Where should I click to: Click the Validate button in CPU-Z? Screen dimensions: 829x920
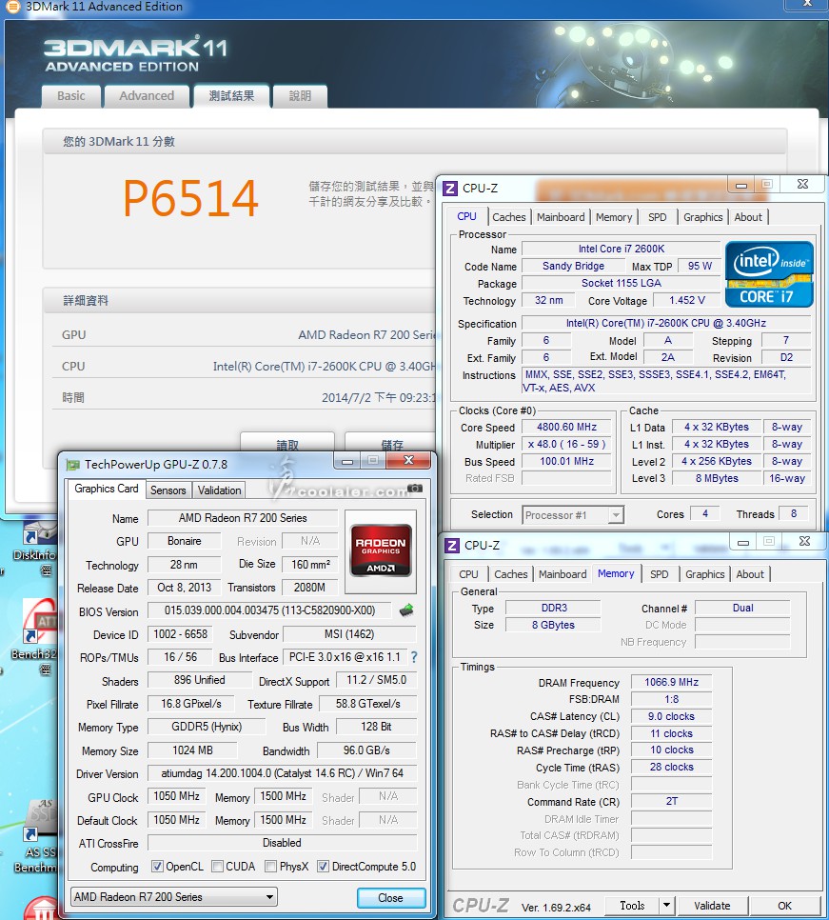click(x=712, y=906)
